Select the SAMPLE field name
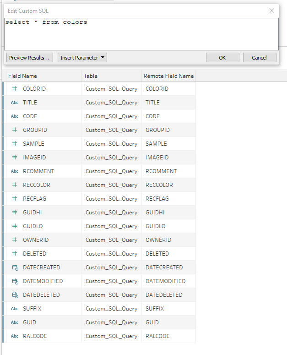The image size is (287, 355). click(x=33, y=144)
